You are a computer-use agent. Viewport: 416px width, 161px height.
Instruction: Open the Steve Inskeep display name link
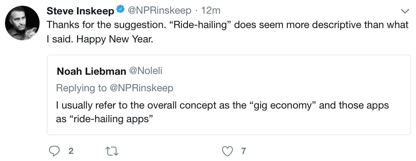click(80, 11)
